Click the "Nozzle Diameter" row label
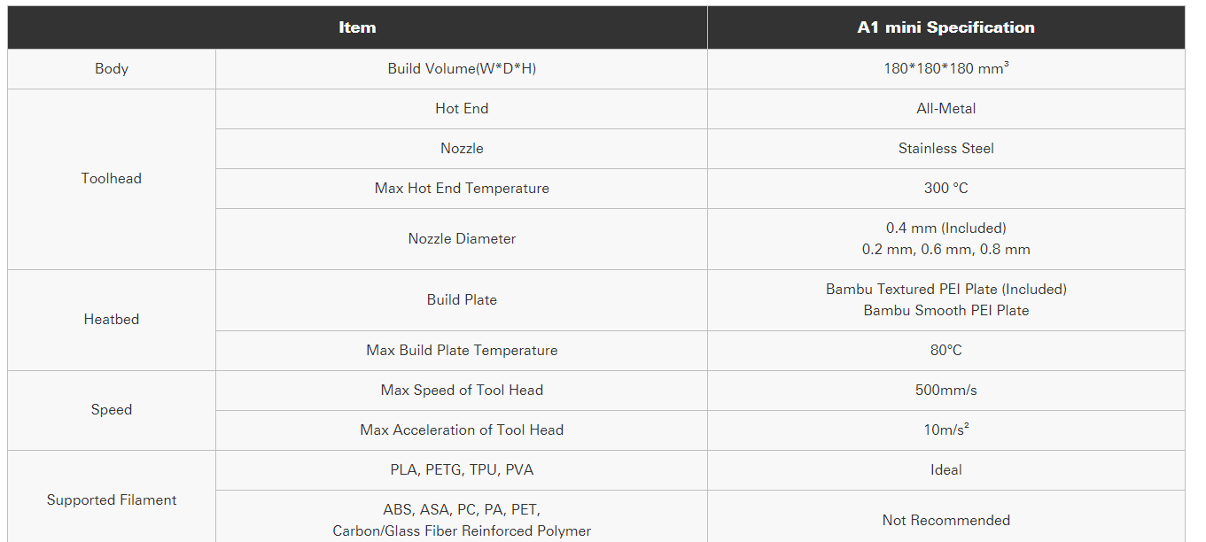The height and width of the screenshot is (542, 1206). [462, 239]
